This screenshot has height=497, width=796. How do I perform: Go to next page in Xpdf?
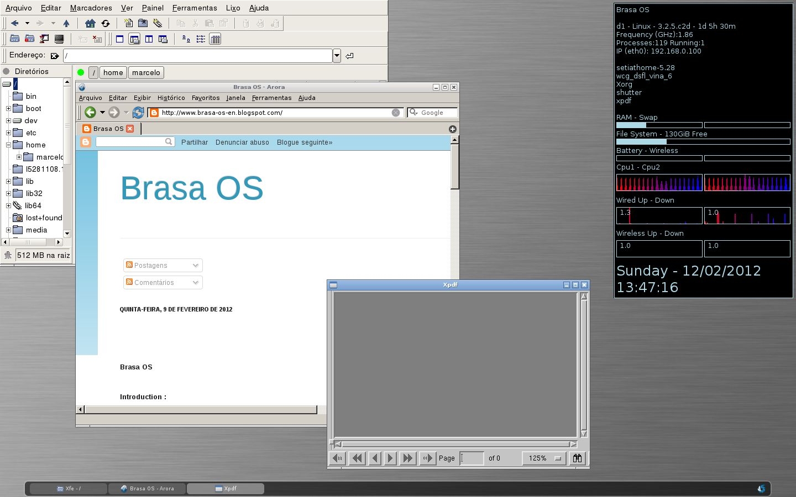[390, 458]
